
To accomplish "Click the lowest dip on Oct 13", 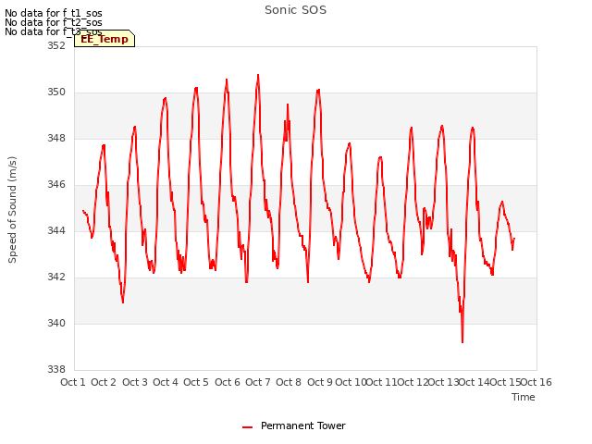I will [462, 341].
